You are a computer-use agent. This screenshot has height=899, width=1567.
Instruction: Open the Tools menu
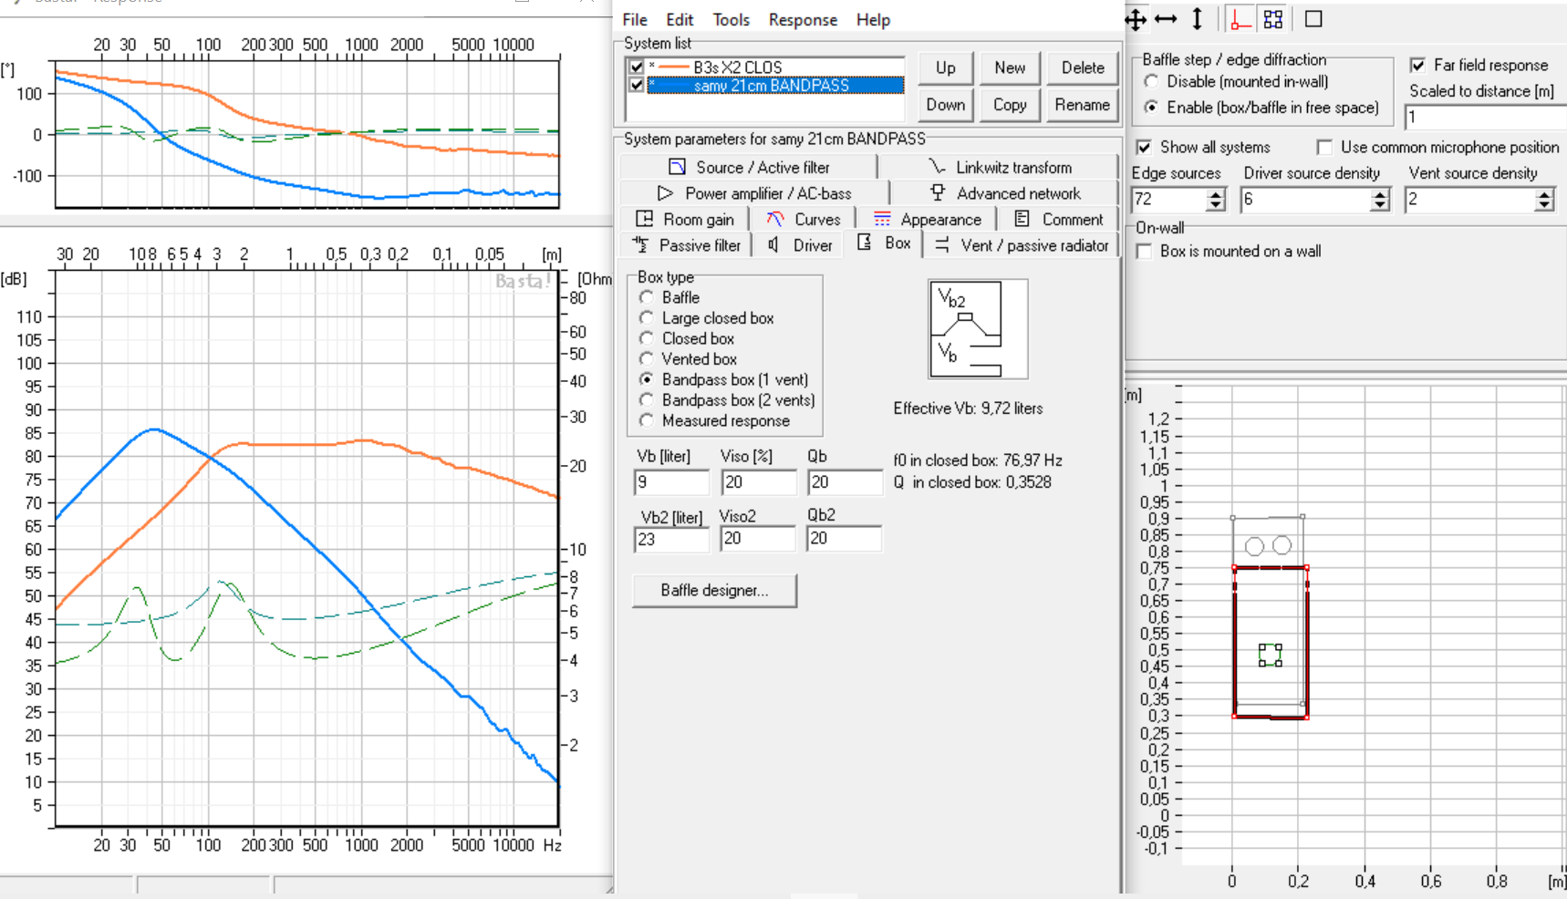pyautogui.click(x=731, y=19)
